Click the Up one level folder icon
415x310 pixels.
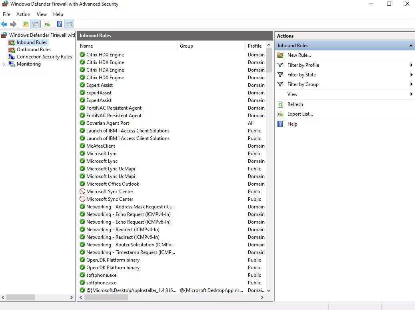pos(26,24)
